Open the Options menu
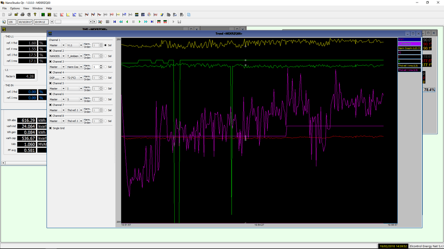444x249 pixels. (x=15, y=8)
